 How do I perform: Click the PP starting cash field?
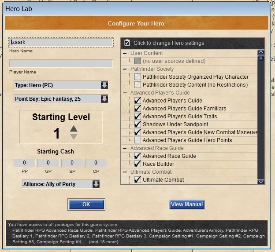[25, 163]
